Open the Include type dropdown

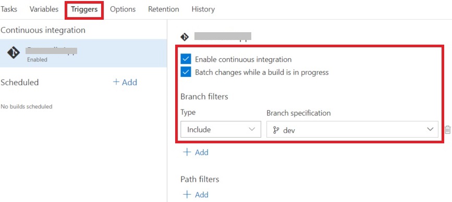pos(221,129)
